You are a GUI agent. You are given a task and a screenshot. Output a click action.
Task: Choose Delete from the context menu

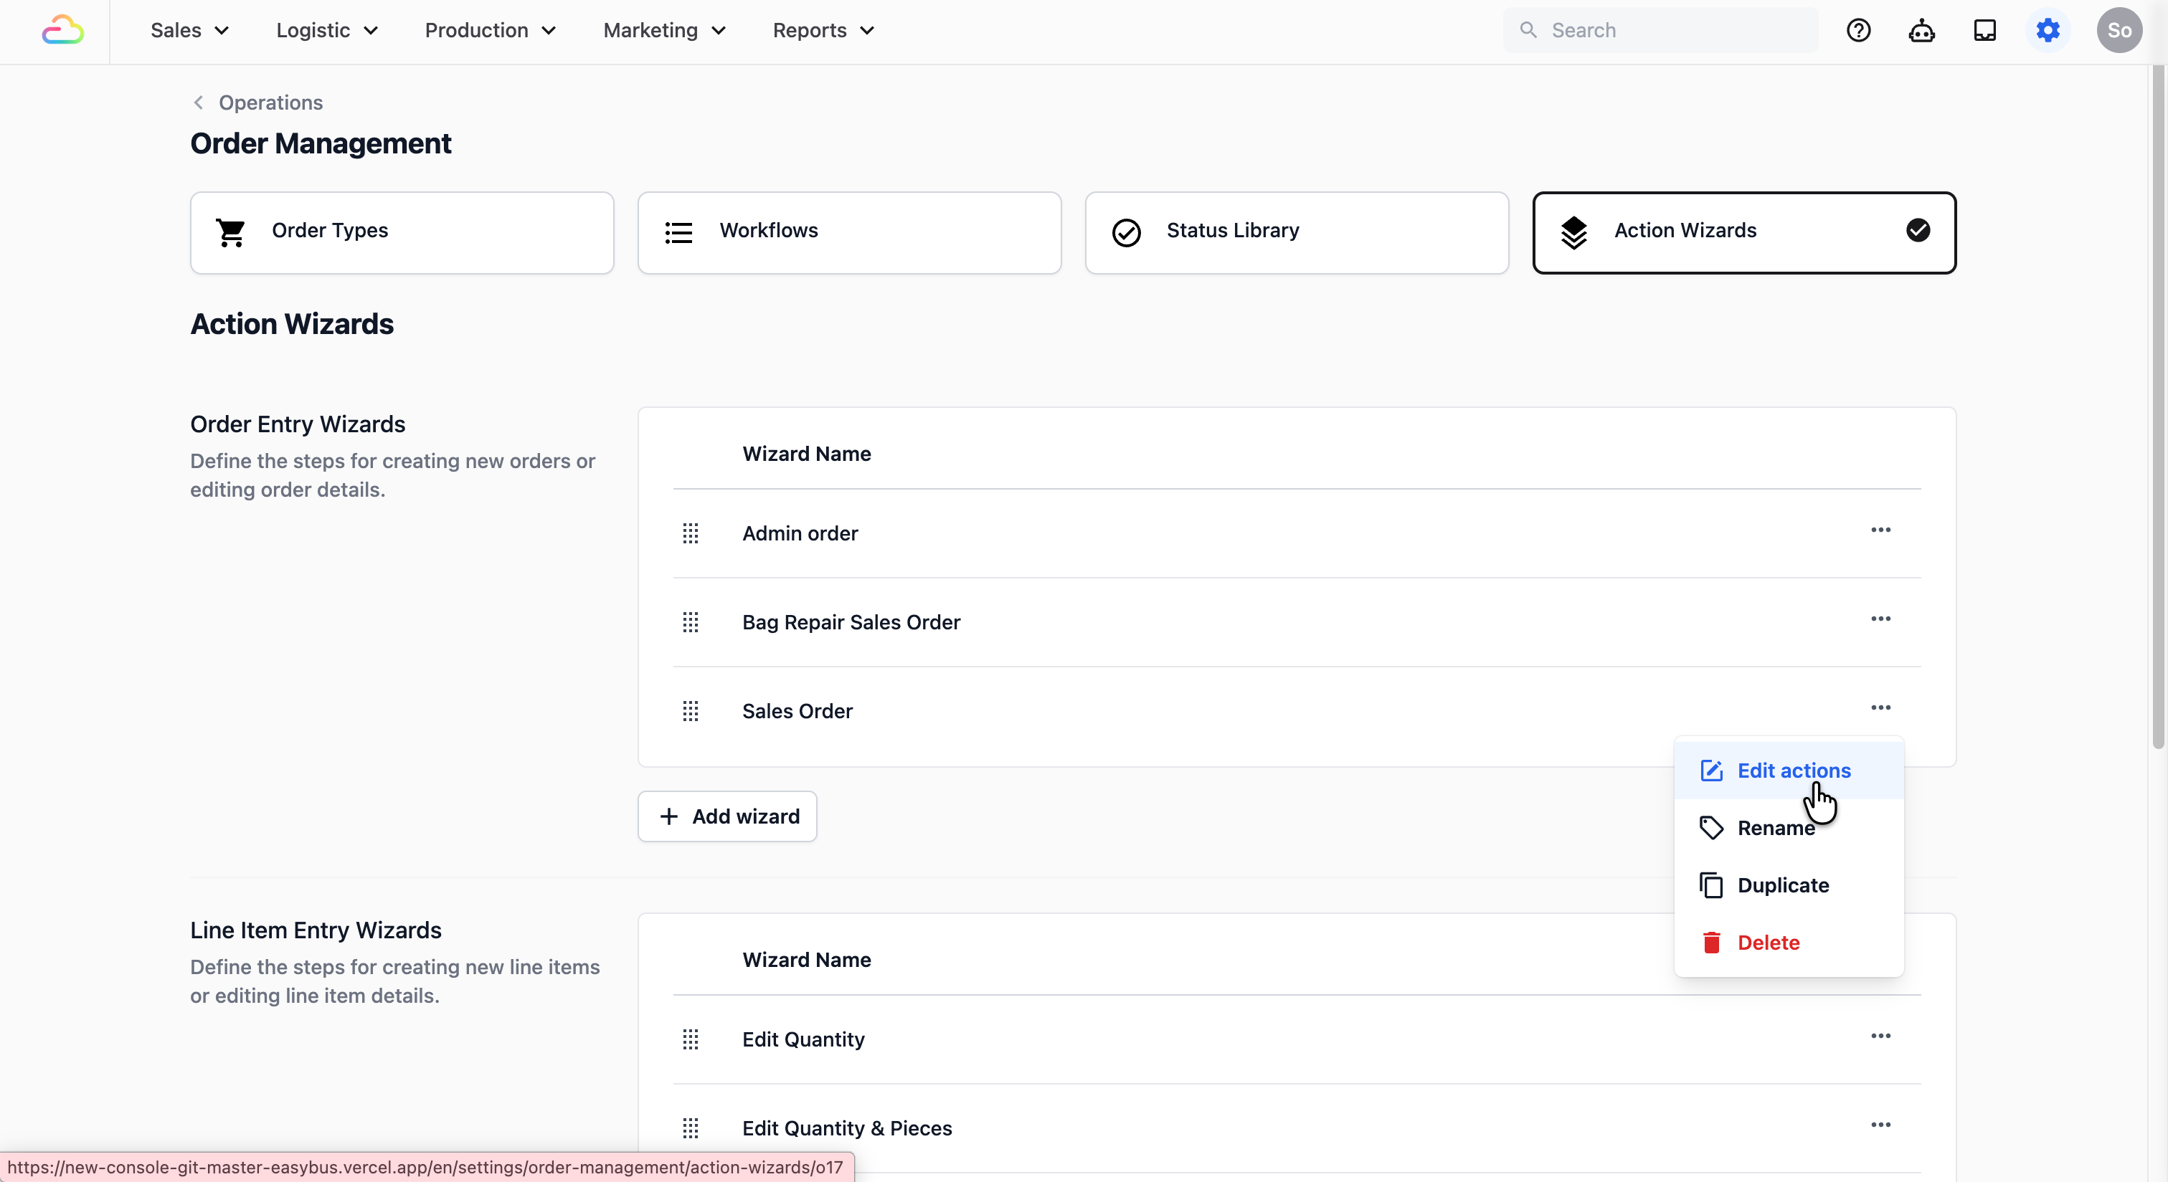click(x=1767, y=943)
